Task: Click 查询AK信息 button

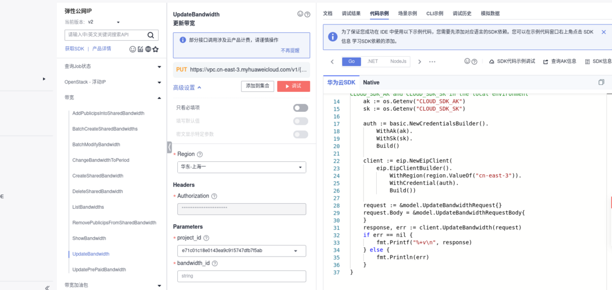Action: click(560, 62)
